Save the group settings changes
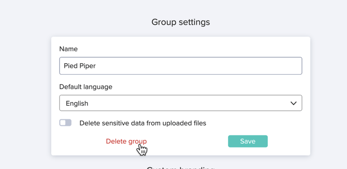The image size is (347, 169). 248,141
